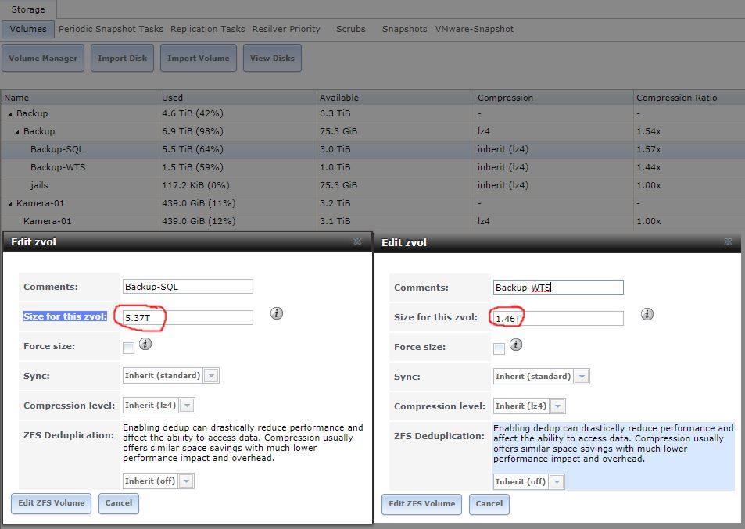745x529 pixels.
Task: Click Cancel in Backup-WTS dialog
Action: [489, 504]
